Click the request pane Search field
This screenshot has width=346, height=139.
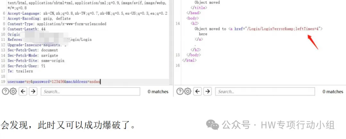click(x=90, y=91)
